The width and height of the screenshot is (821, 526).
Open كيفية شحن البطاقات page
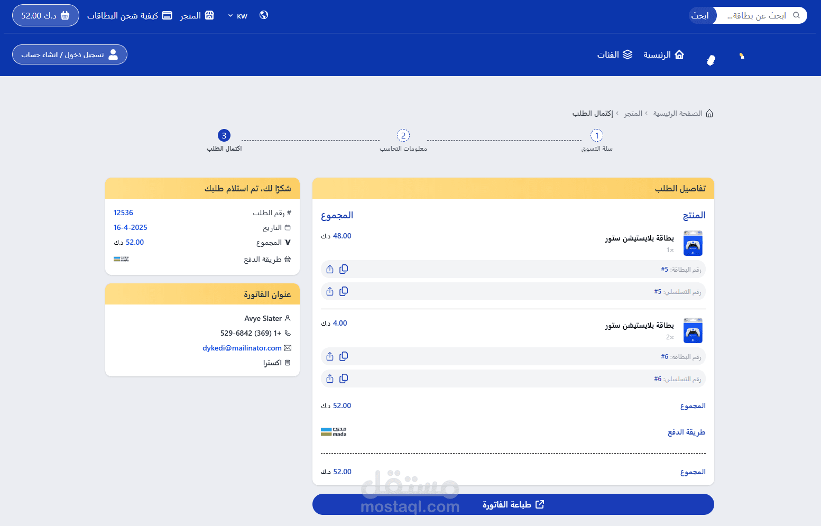(x=130, y=15)
